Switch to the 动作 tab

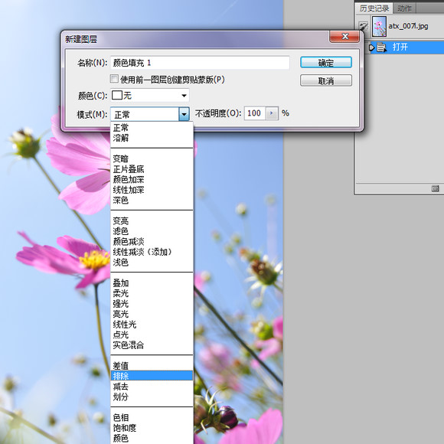point(404,8)
